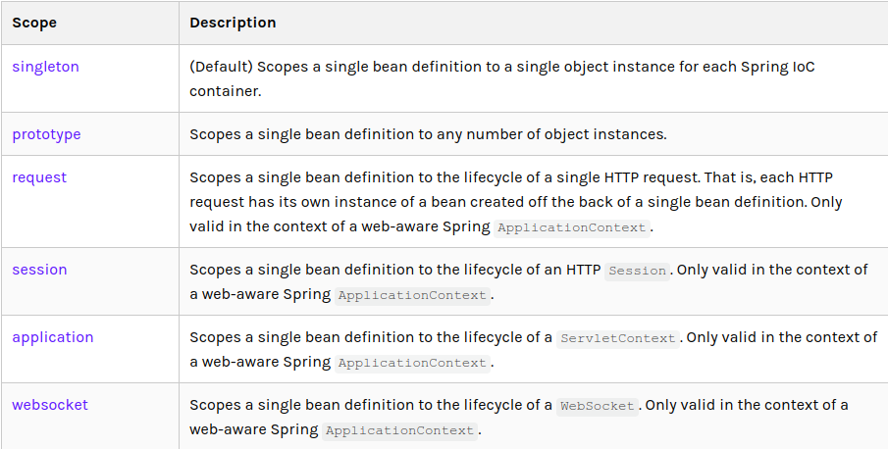Click the Scope column header

coord(33,23)
